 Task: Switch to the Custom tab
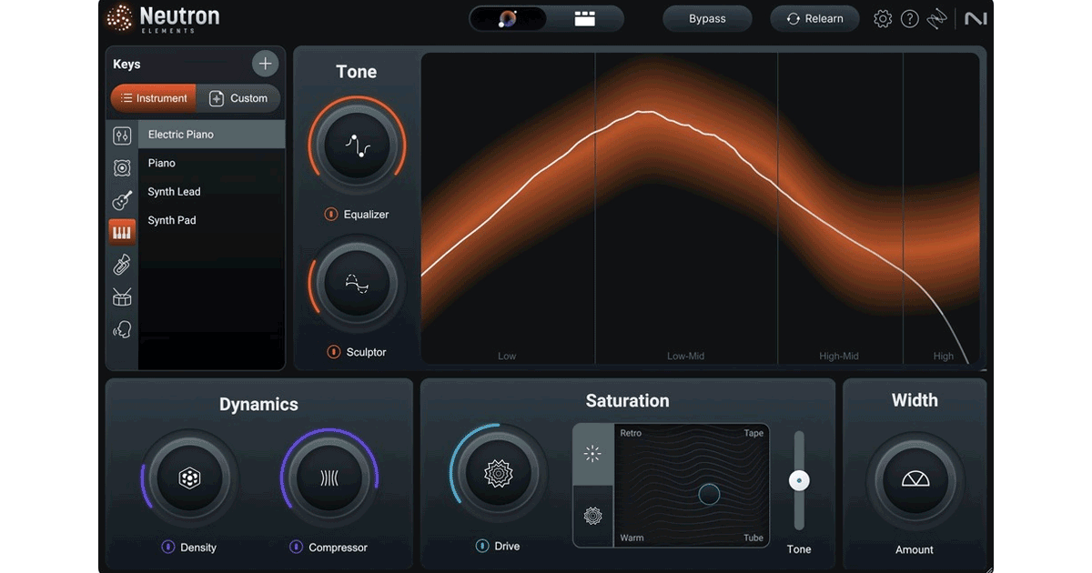pos(238,98)
